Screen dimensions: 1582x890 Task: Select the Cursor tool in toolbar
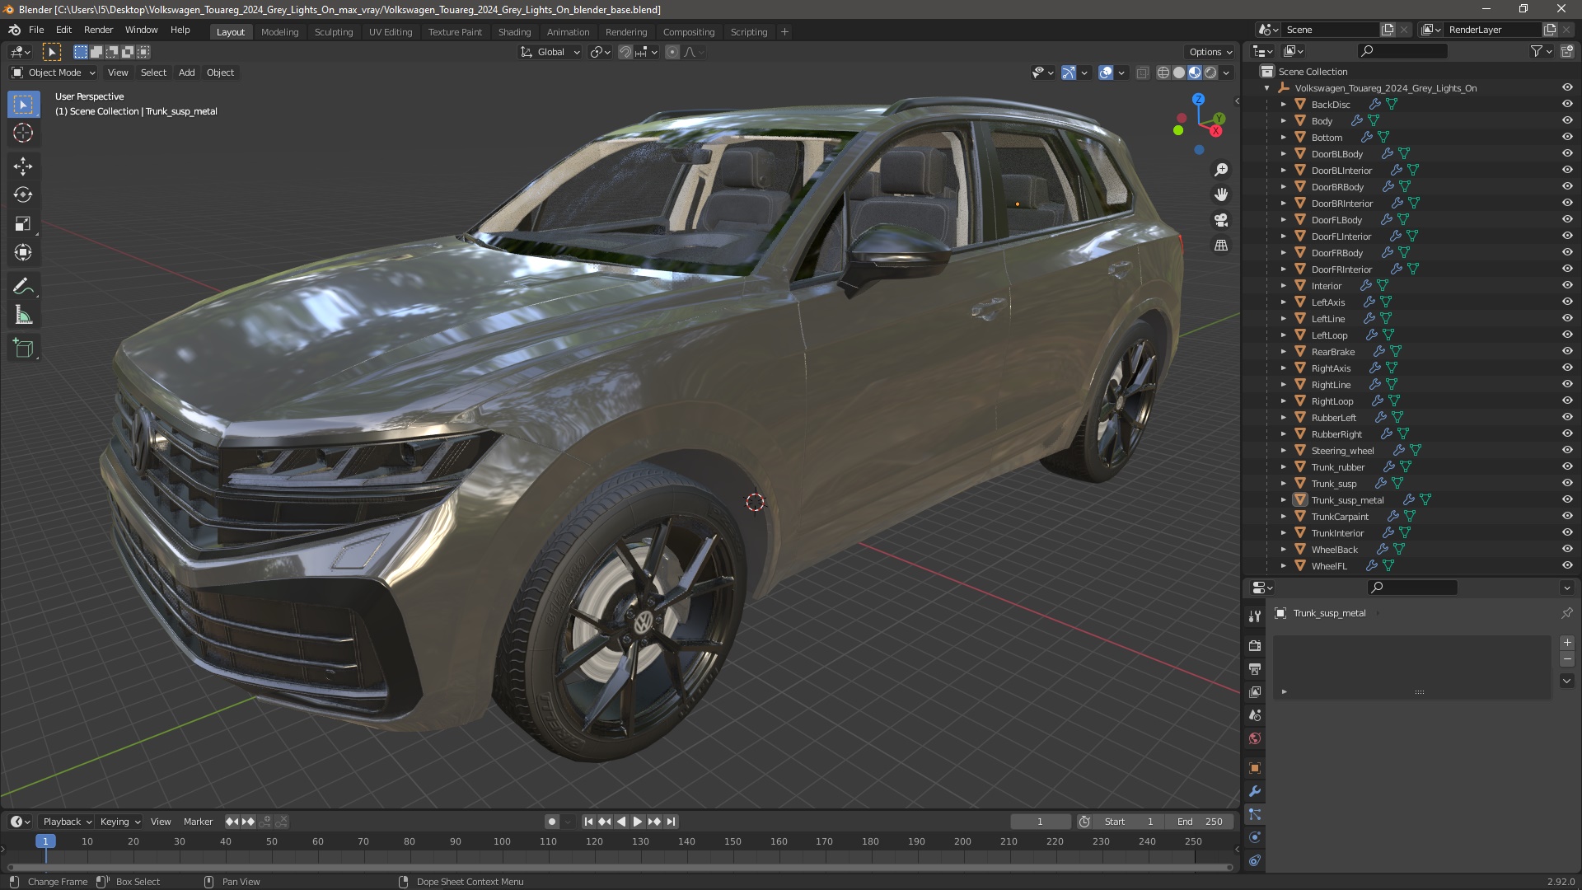[23, 133]
